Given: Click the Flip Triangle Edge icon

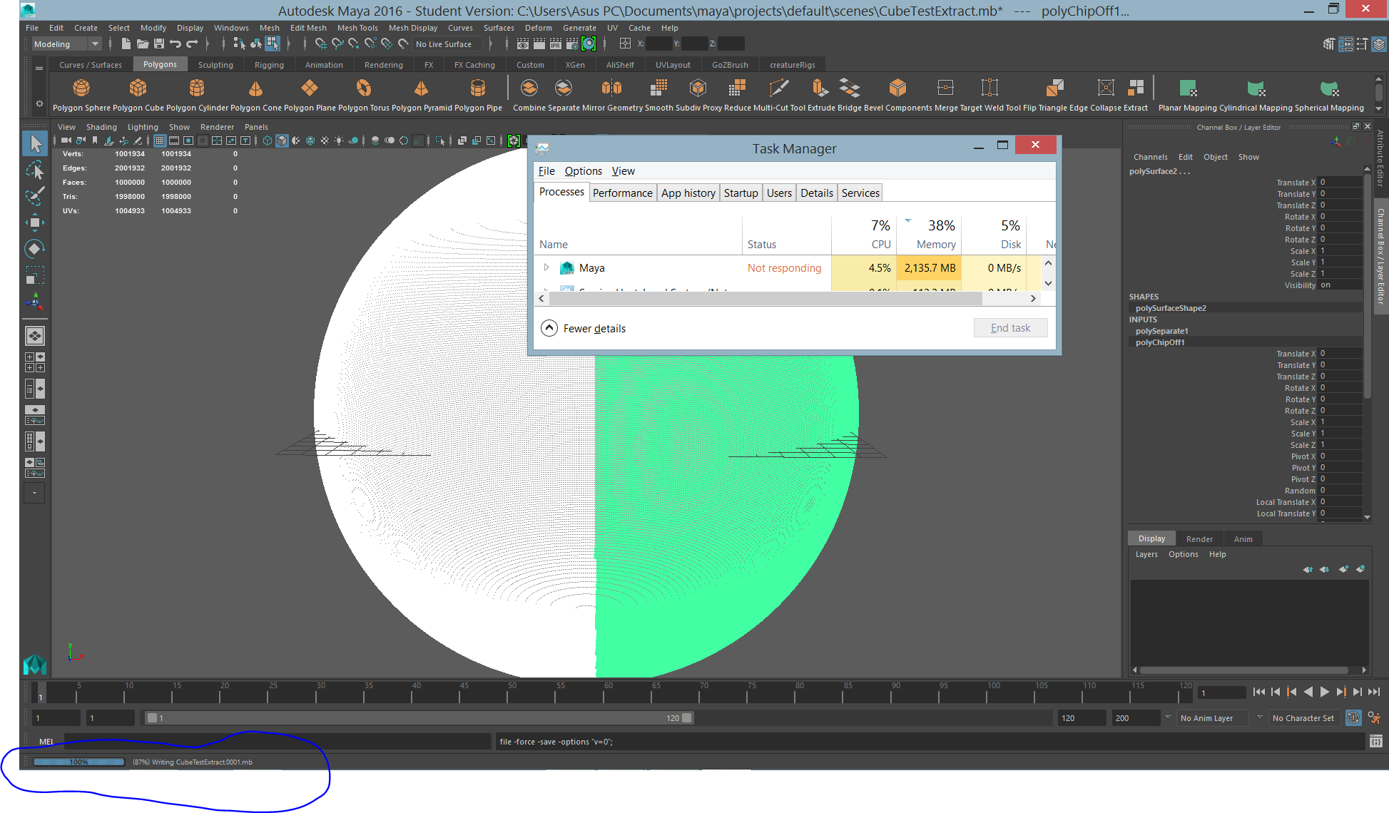Looking at the screenshot, I should tap(1054, 88).
